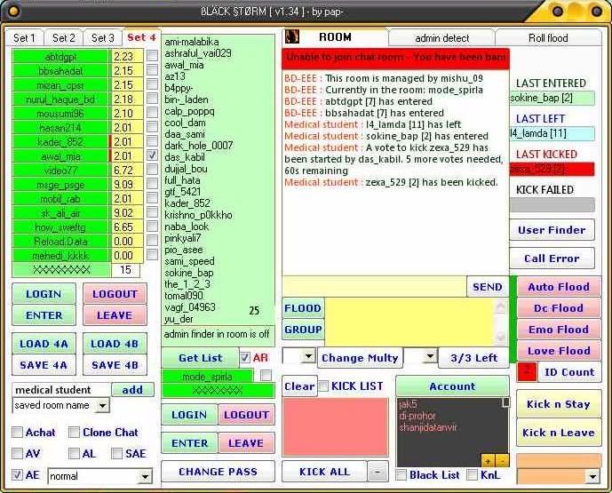Click the FLOOD button
The height and width of the screenshot is (493, 612).
click(303, 308)
